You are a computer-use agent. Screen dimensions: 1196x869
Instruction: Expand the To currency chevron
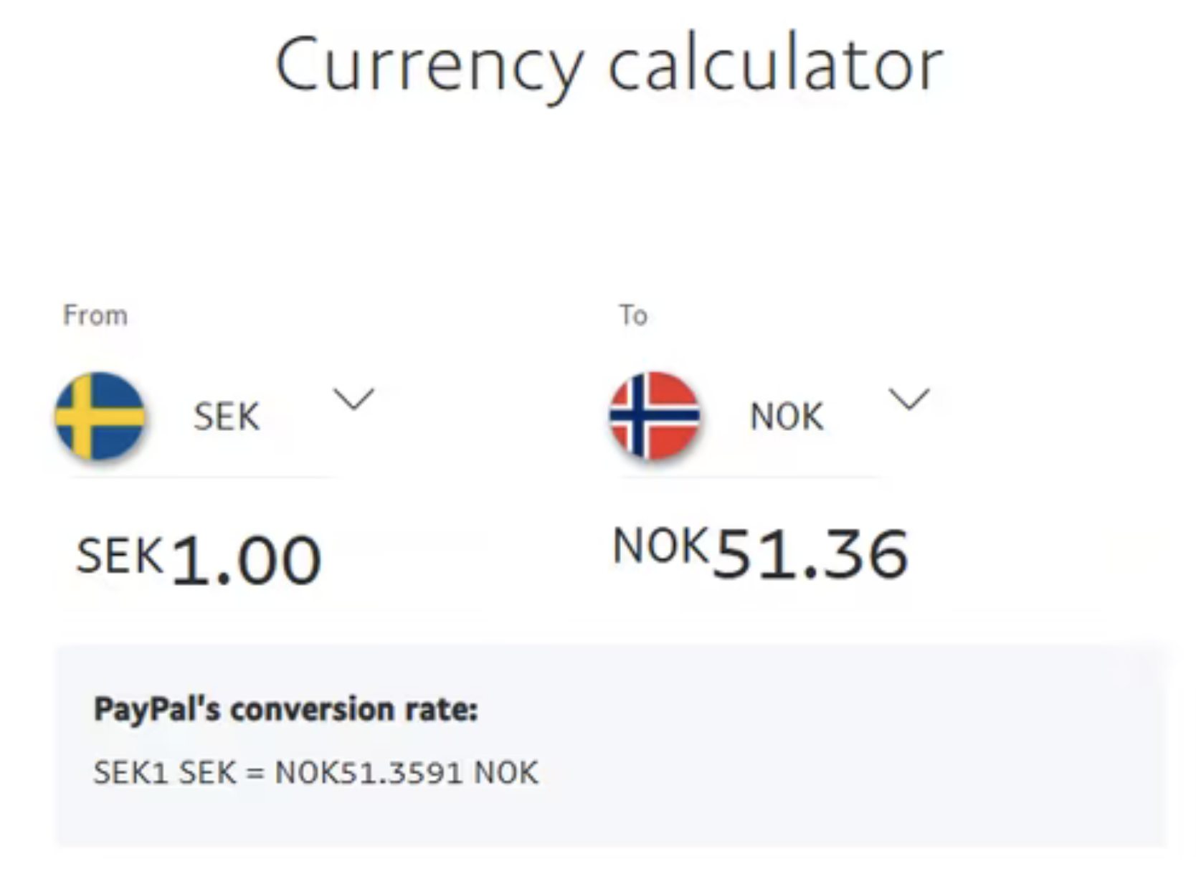pos(909,399)
